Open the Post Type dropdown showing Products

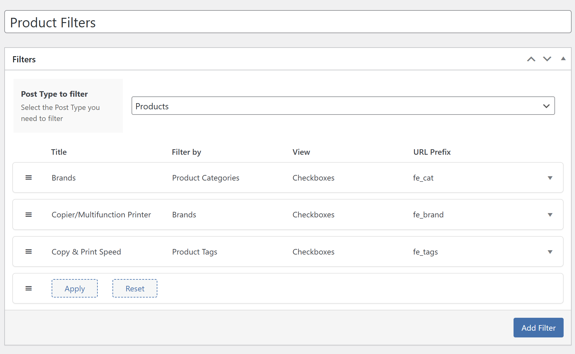343,106
